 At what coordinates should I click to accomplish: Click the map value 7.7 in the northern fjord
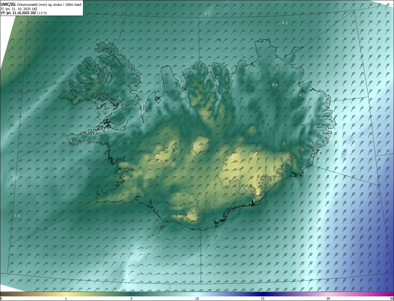(180, 84)
